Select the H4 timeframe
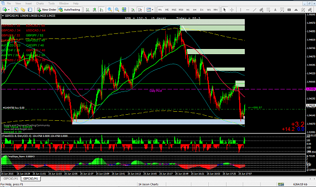 [x=195, y=10]
